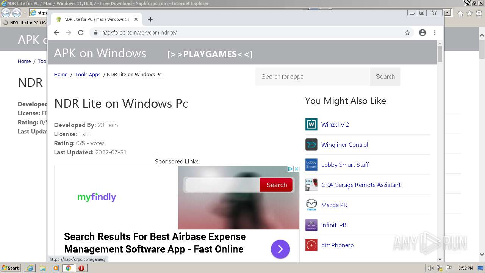
Task: Open ditt Phonero app icon
Action: (x=311, y=245)
